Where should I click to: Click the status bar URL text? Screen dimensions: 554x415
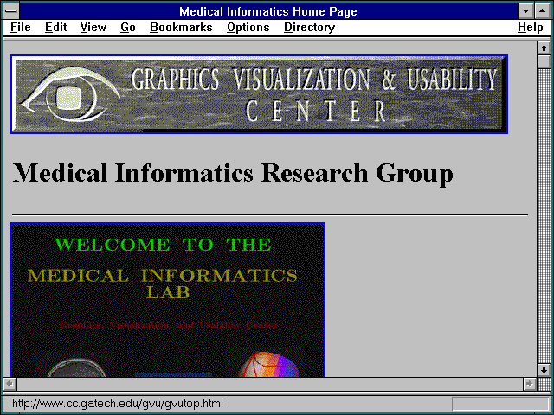pos(118,404)
